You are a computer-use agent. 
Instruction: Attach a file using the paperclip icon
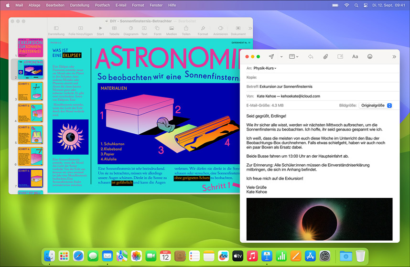[x=325, y=56]
